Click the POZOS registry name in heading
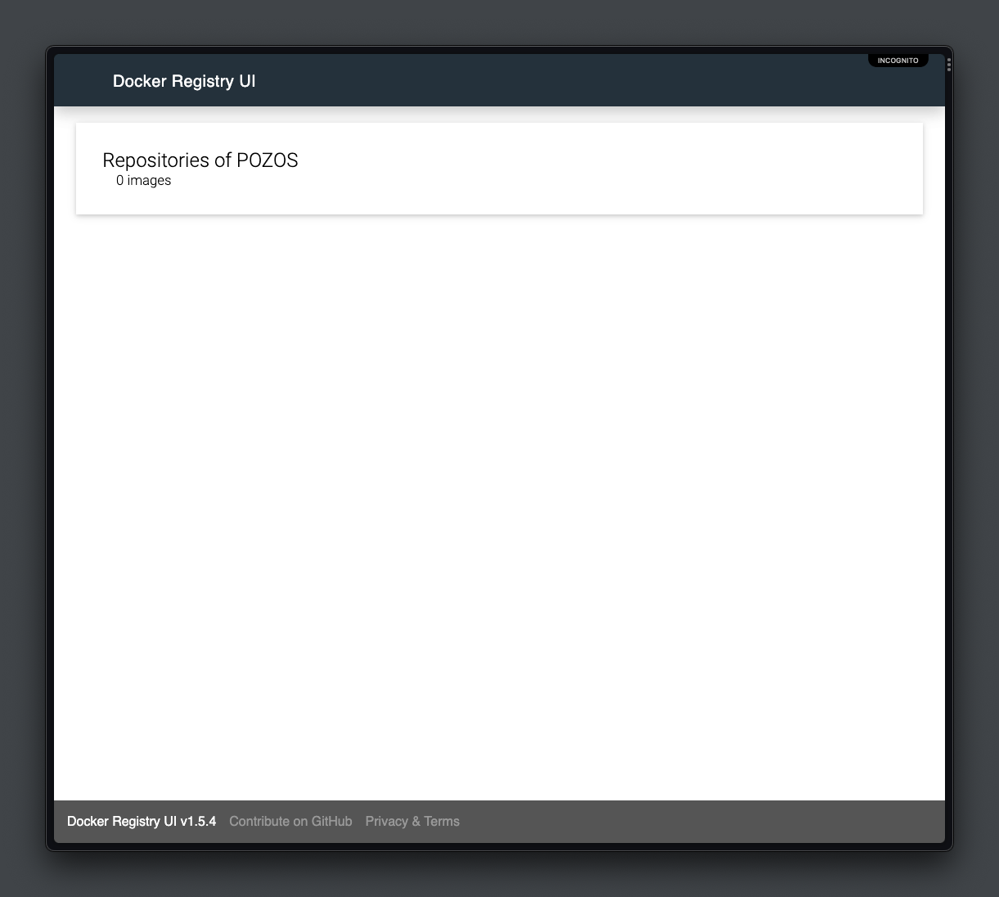Screen dimensions: 999x897 (268, 160)
